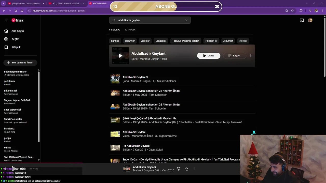Open the browser extensions puzzle icon
Viewport: 326px width, 183px height.
click(301, 11)
